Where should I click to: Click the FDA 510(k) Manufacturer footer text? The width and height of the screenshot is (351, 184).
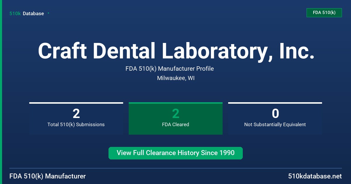click(x=48, y=176)
